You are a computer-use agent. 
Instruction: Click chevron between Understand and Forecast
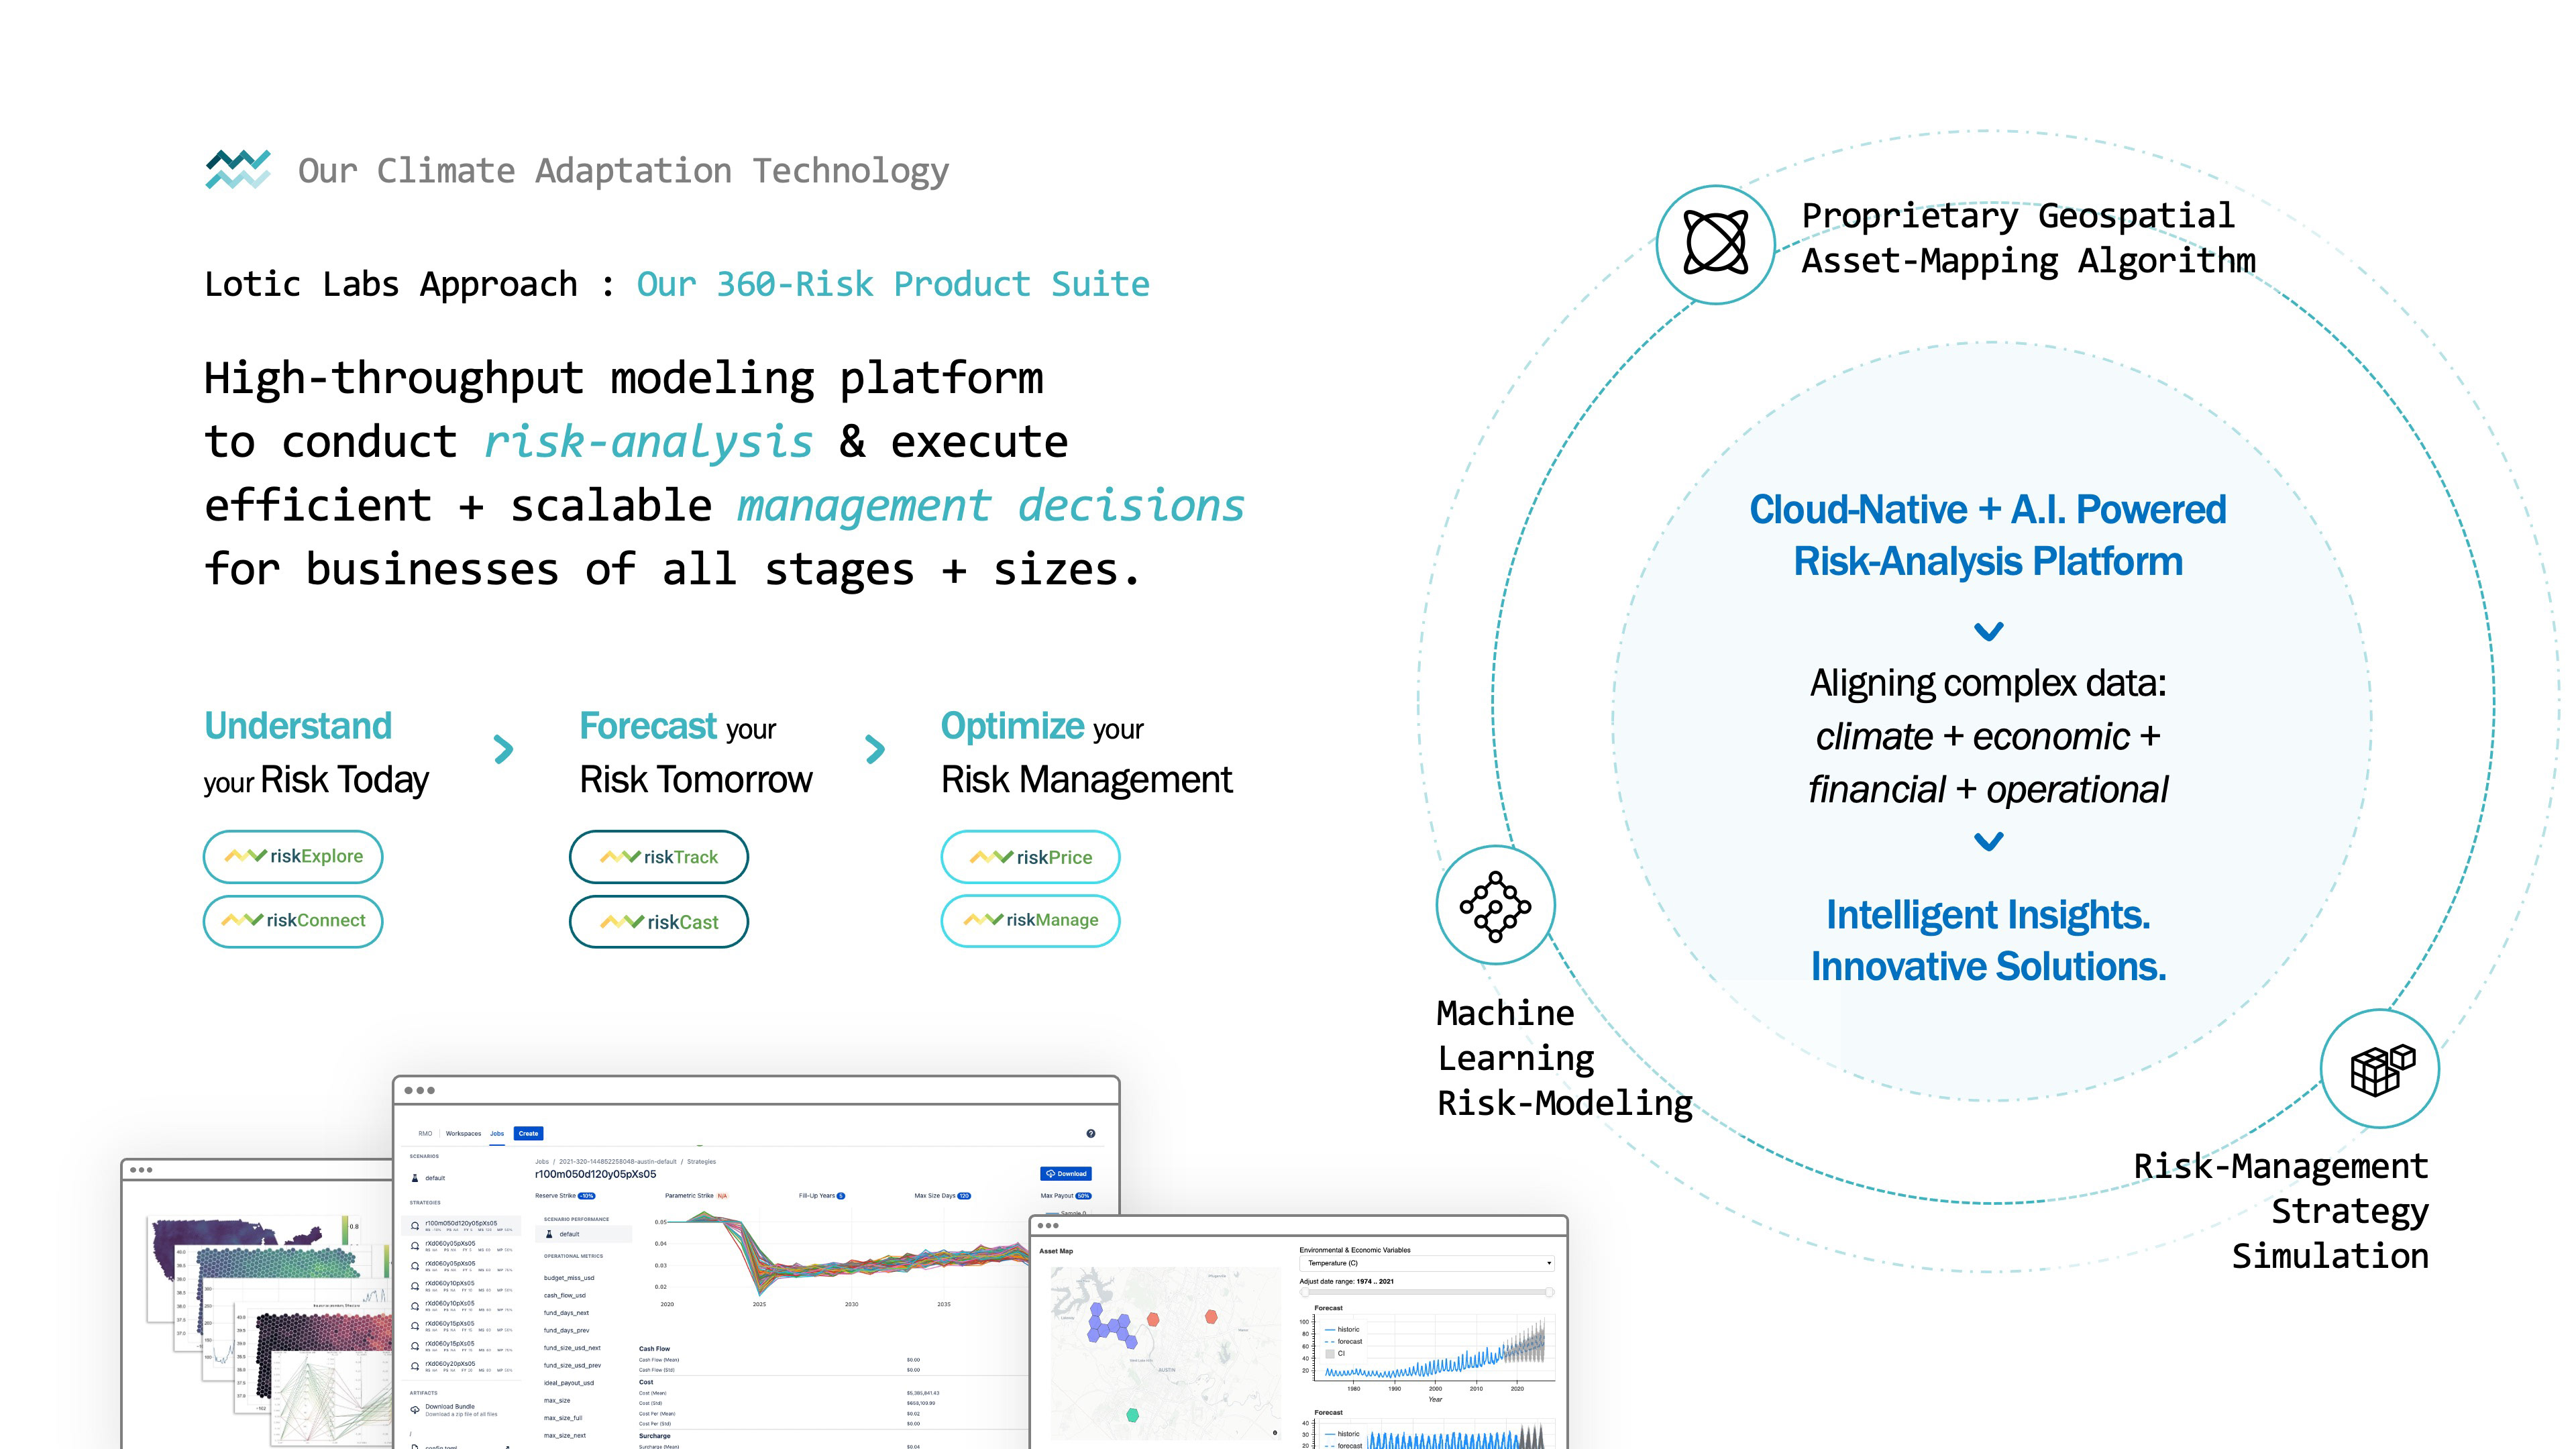click(504, 749)
